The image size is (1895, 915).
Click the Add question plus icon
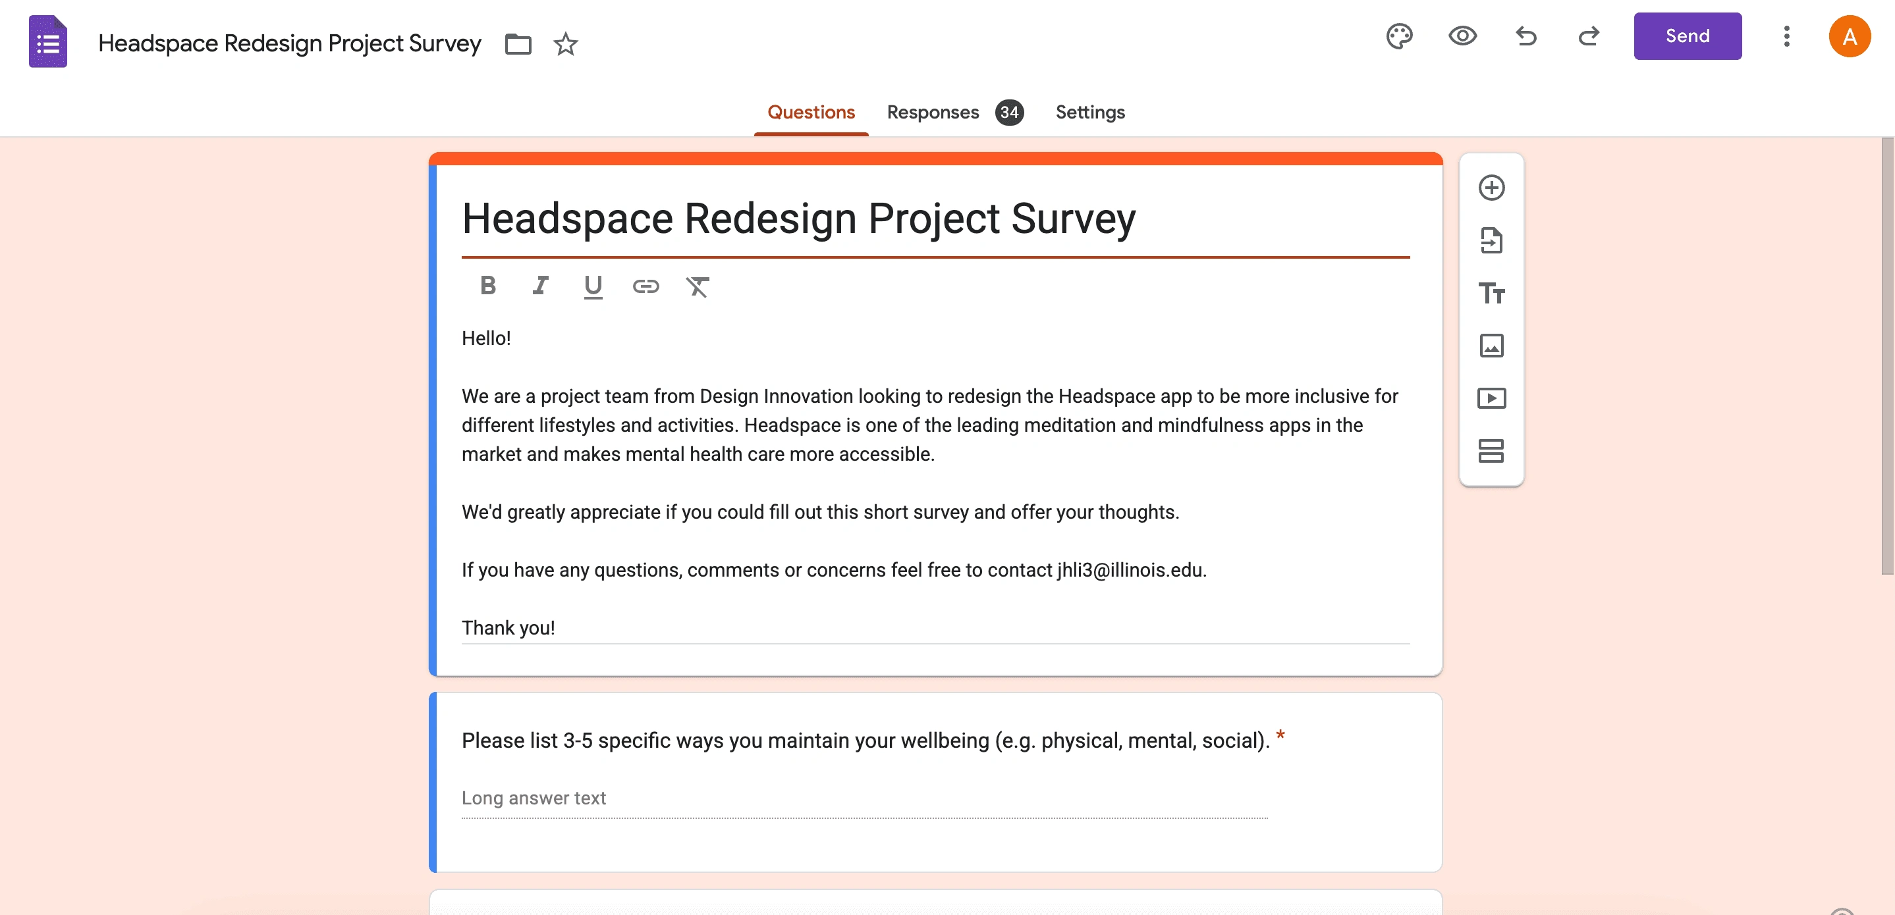[x=1491, y=188]
